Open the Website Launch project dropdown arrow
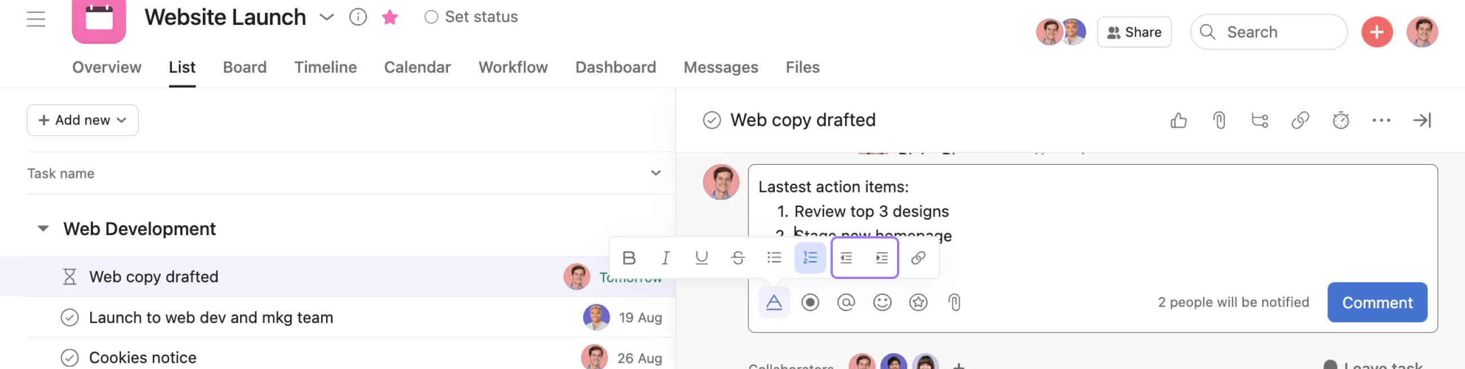Viewport: 1465px width, 369px height. point(326,17)
